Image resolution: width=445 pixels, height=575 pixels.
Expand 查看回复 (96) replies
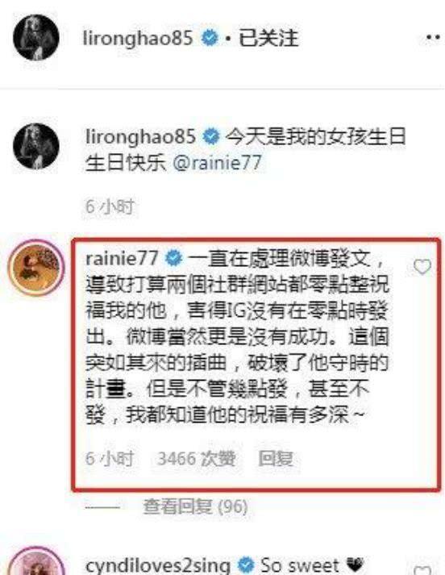195,506
